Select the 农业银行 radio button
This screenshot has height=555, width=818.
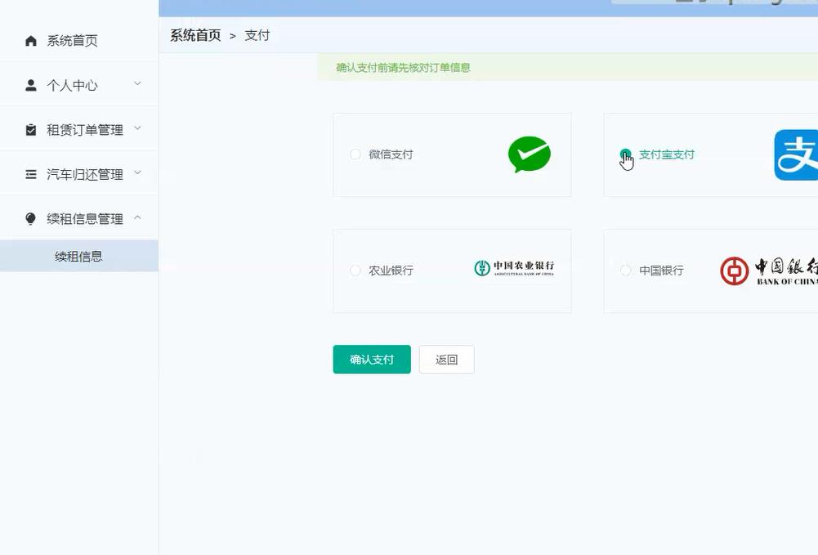click(x=355, y=271)
